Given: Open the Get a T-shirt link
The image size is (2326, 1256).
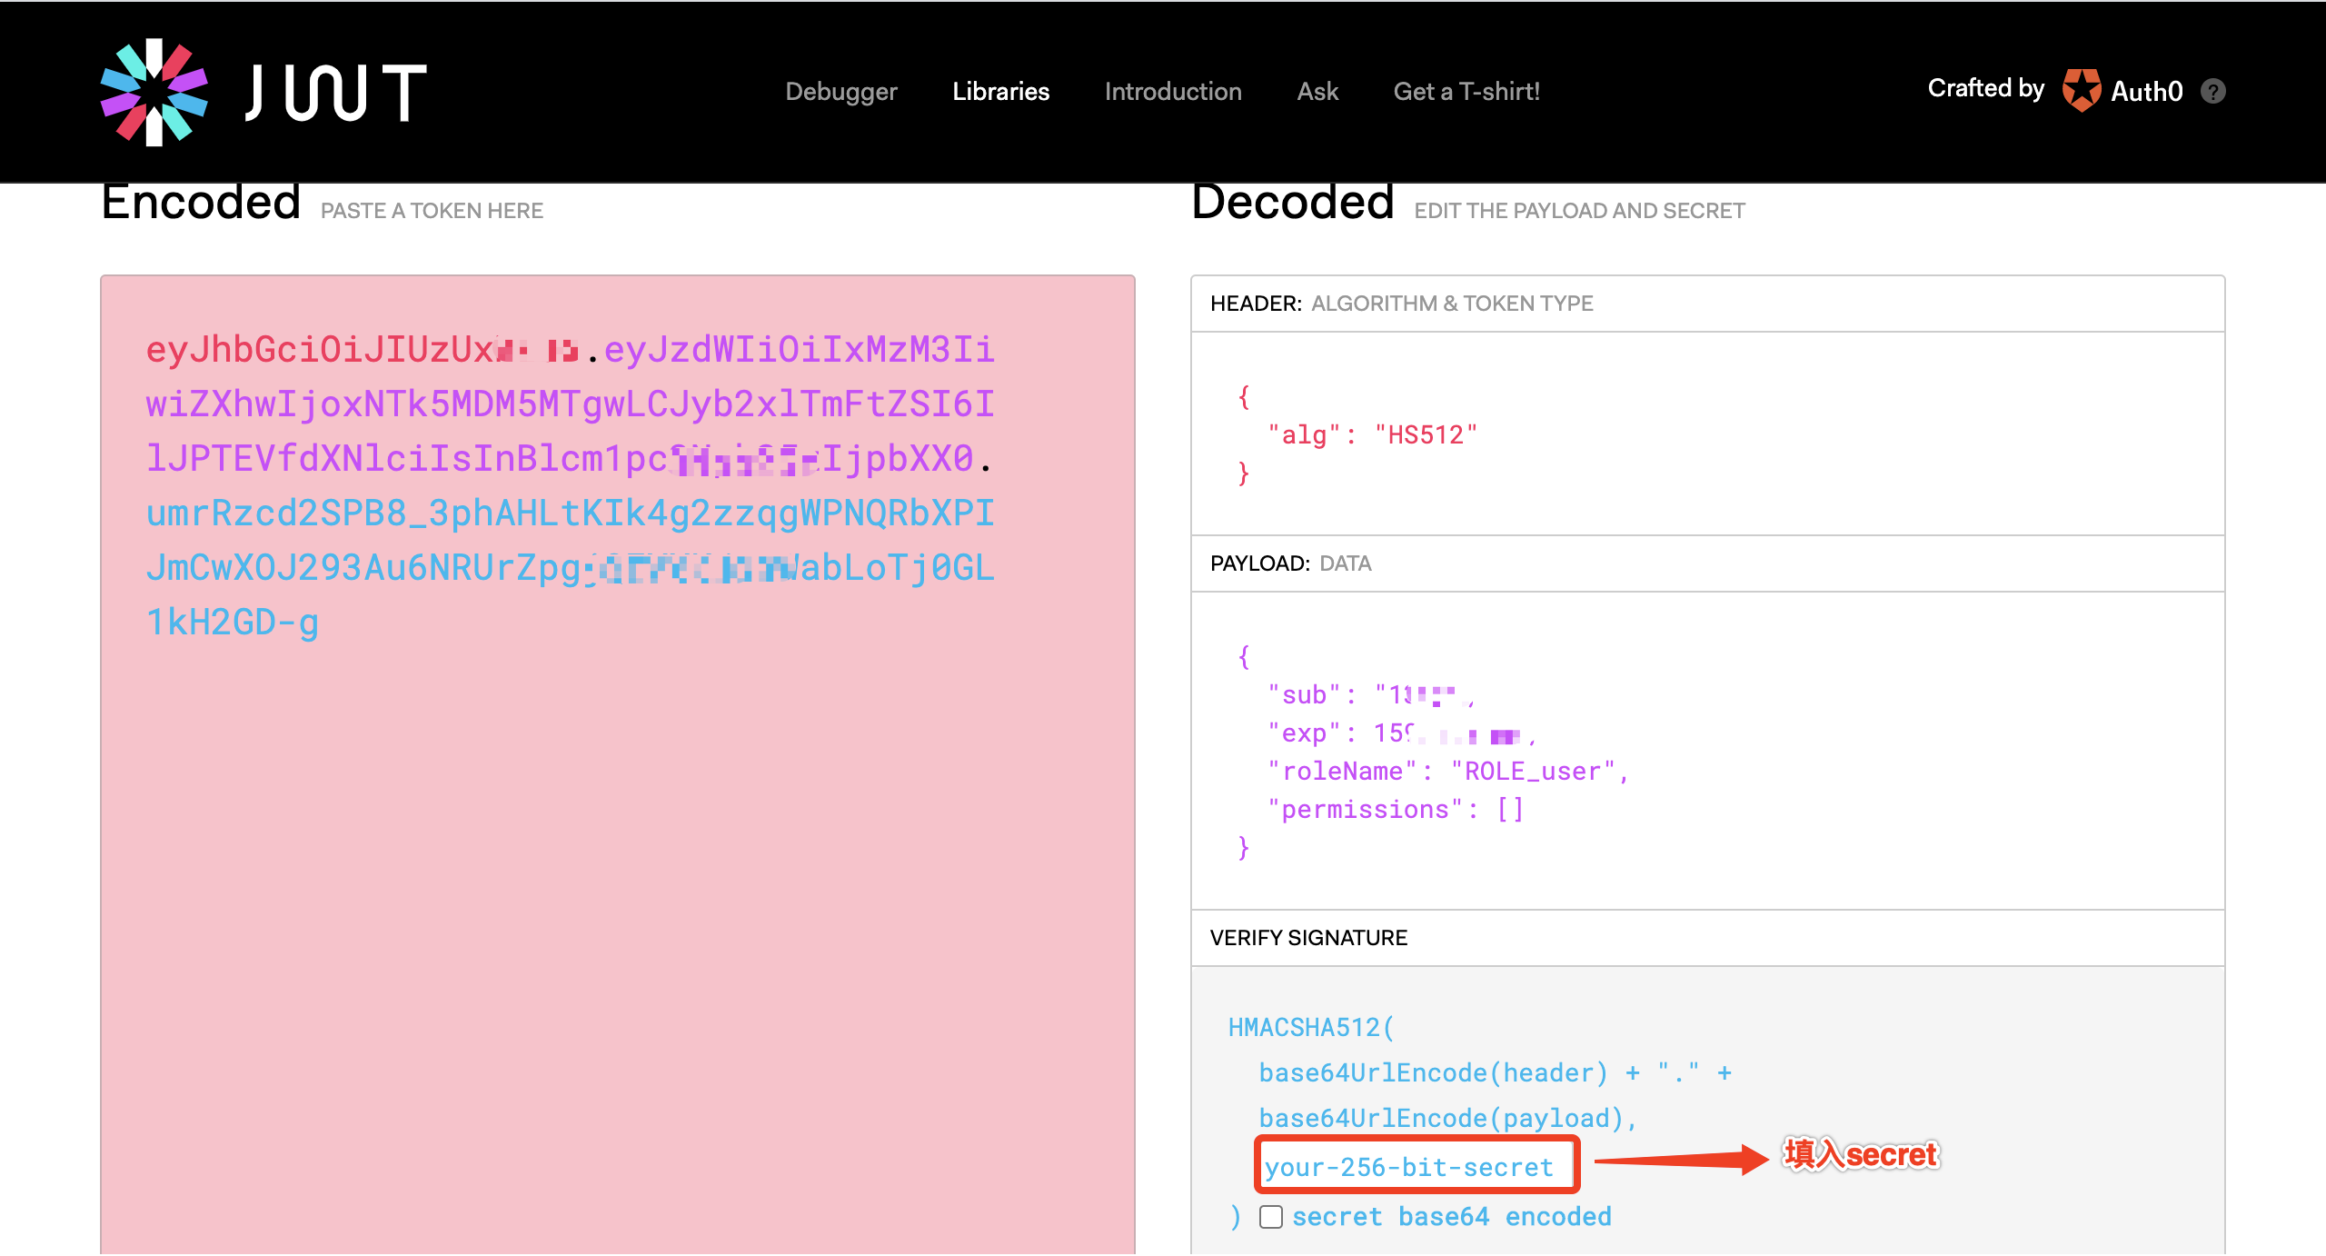Looking at the screenshot, I should 1466,91.
